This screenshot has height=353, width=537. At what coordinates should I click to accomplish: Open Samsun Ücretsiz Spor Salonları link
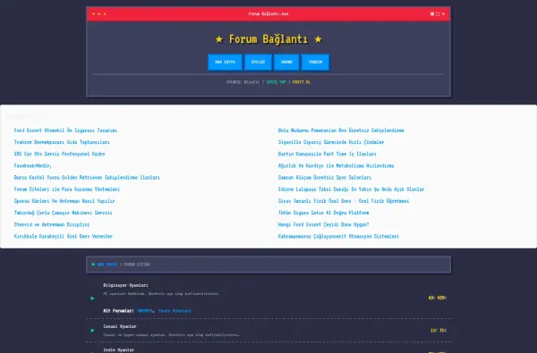click(325, 178)
